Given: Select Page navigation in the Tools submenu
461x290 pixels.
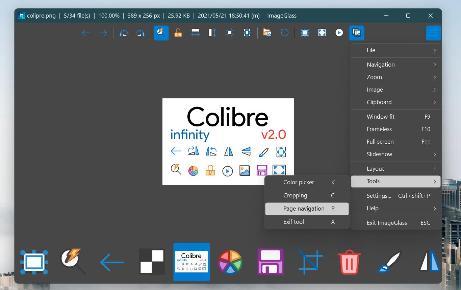Looking at the screenshot, I should tap(307, 209).
